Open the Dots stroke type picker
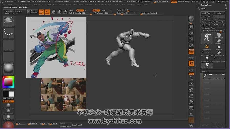Image resolution: width=230 pixels, height=129 pixels. click(x=8, y=33)
